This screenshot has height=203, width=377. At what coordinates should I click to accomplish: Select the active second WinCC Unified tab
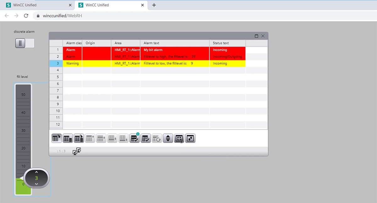pos(111,5)
